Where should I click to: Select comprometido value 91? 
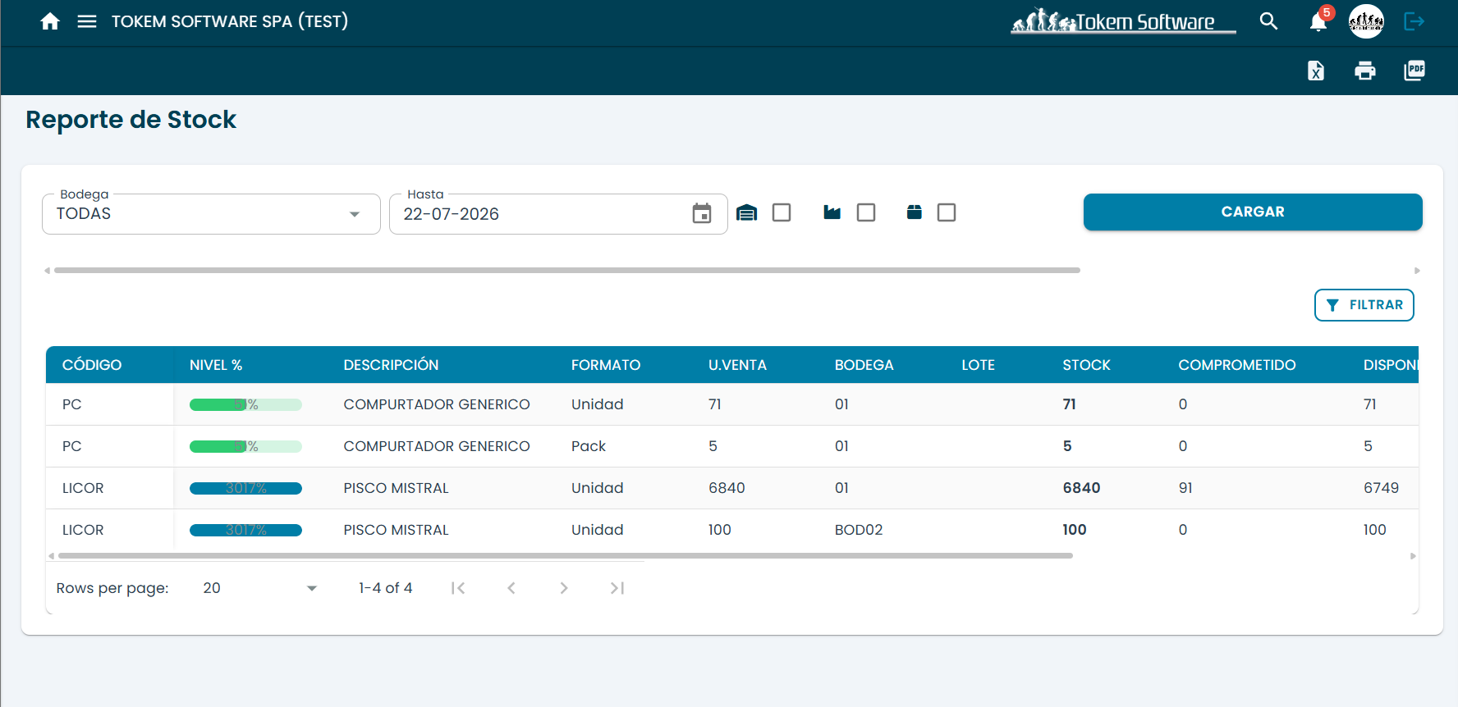(x=1185, y=488)
